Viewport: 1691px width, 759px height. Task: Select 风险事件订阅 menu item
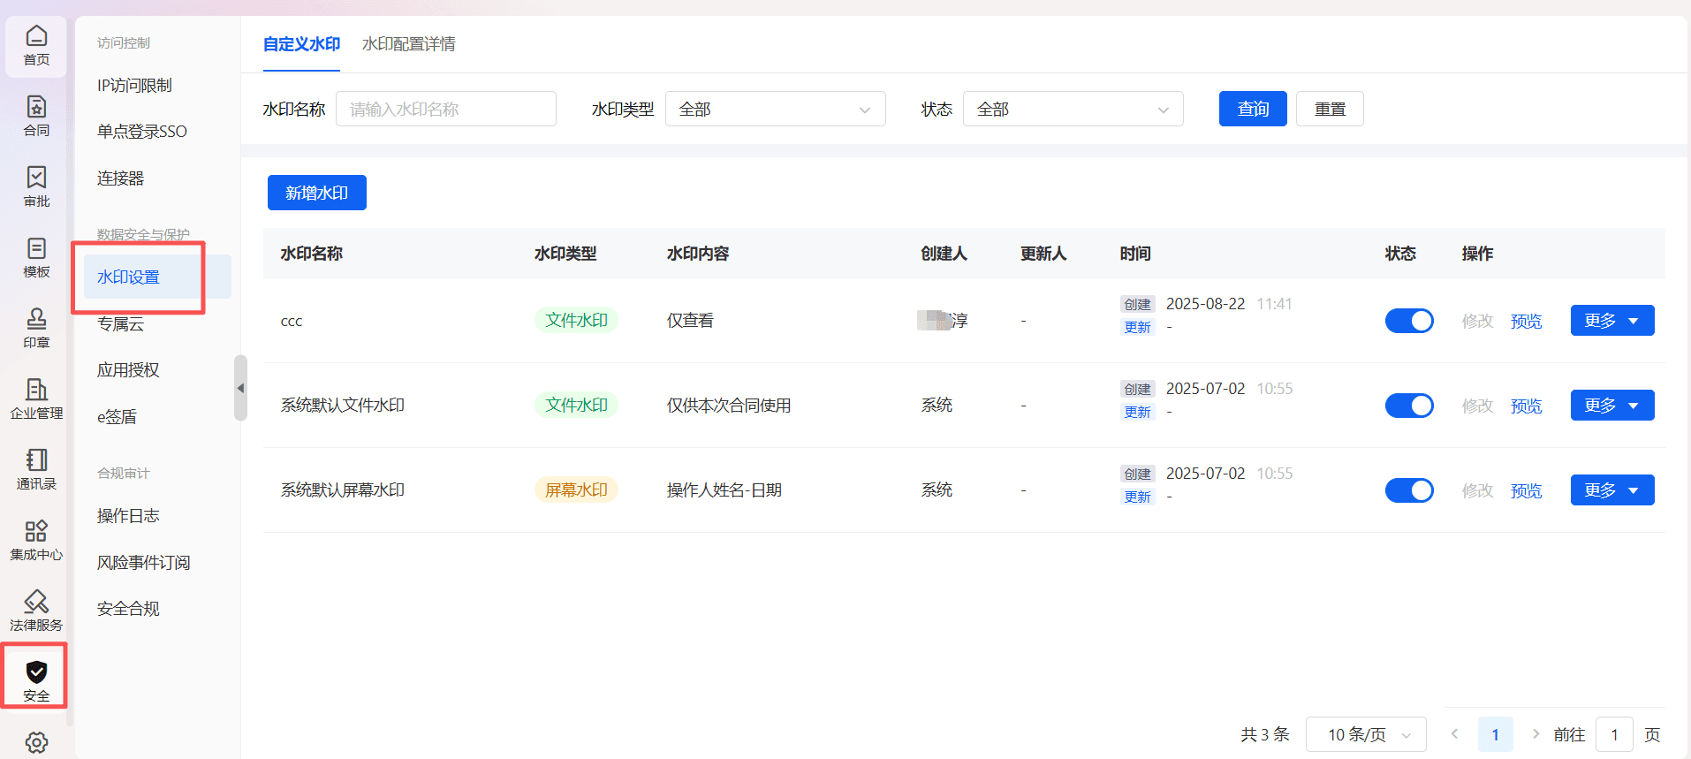pos(143,563)
